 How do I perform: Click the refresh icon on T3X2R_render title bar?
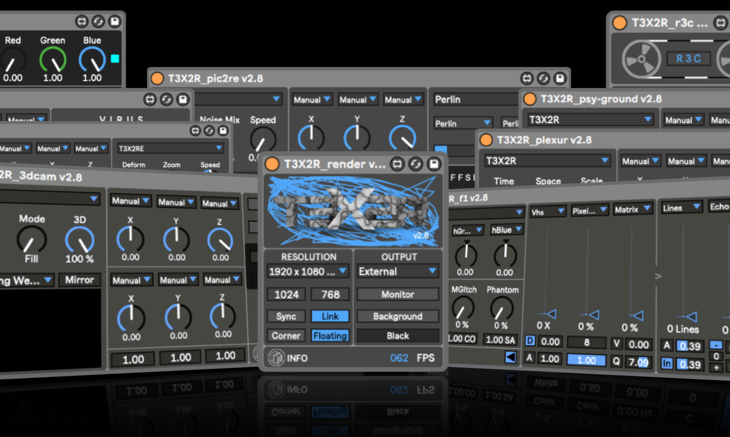point(415,164)
